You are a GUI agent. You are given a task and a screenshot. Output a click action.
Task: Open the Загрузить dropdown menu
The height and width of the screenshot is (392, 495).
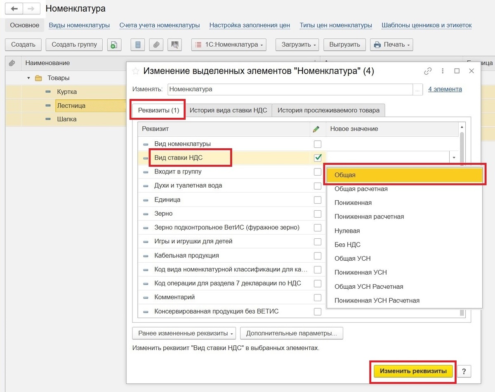pyautogui.click(x=297, y=45)
